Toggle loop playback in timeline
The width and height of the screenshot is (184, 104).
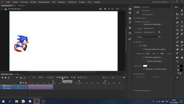tap(74, 77)
